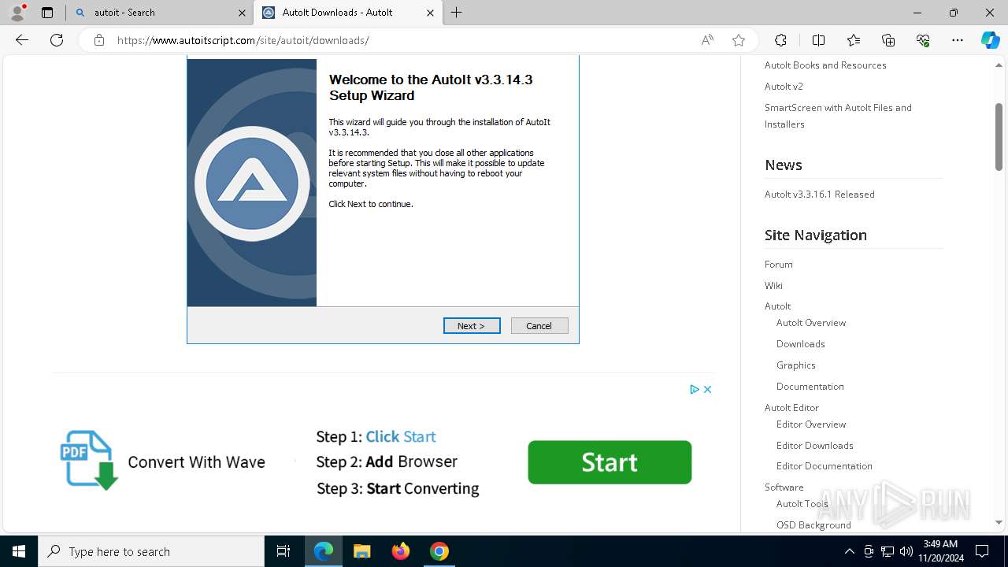This screenshot has height=567, width=1008.
Task: Click the green Start ad button
Action: tap(610, 462)
